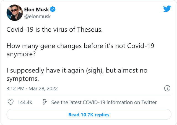
Task: Click the "I supposedly have it again" line
Action: [77, 71]
